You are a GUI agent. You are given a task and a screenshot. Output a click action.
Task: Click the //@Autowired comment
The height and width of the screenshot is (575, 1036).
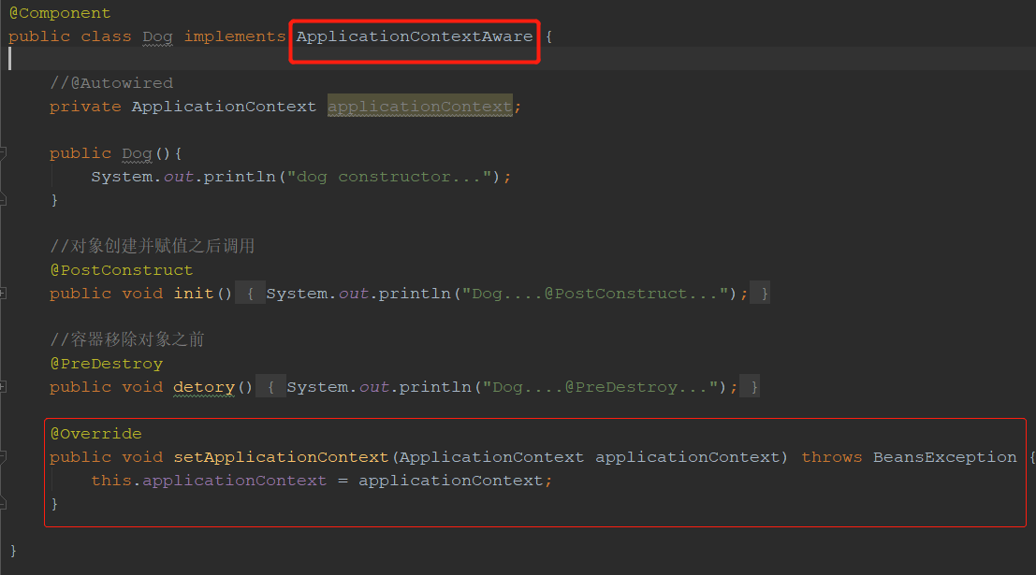pyautogui.click(x=111, y=83)
